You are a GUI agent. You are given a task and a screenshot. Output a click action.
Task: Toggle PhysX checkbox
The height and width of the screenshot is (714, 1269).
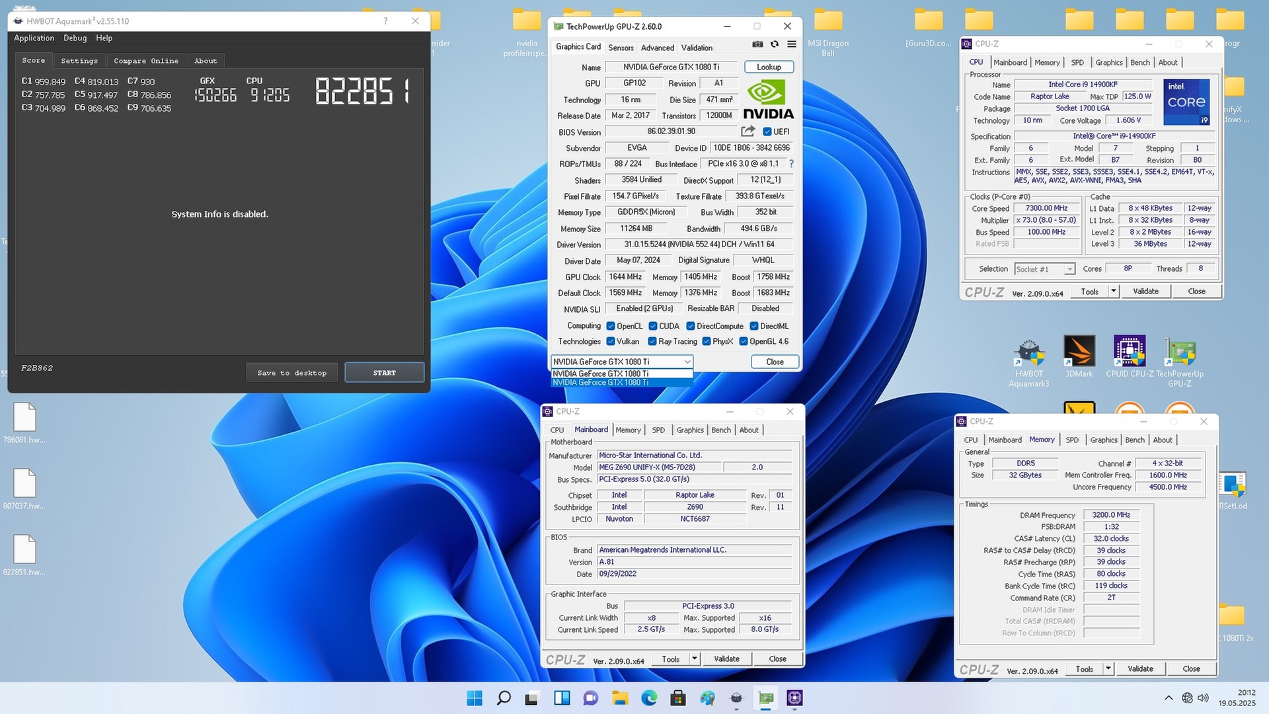point(707,341)
